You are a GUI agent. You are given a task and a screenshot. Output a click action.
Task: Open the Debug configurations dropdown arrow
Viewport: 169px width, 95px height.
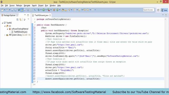point(41,10)
